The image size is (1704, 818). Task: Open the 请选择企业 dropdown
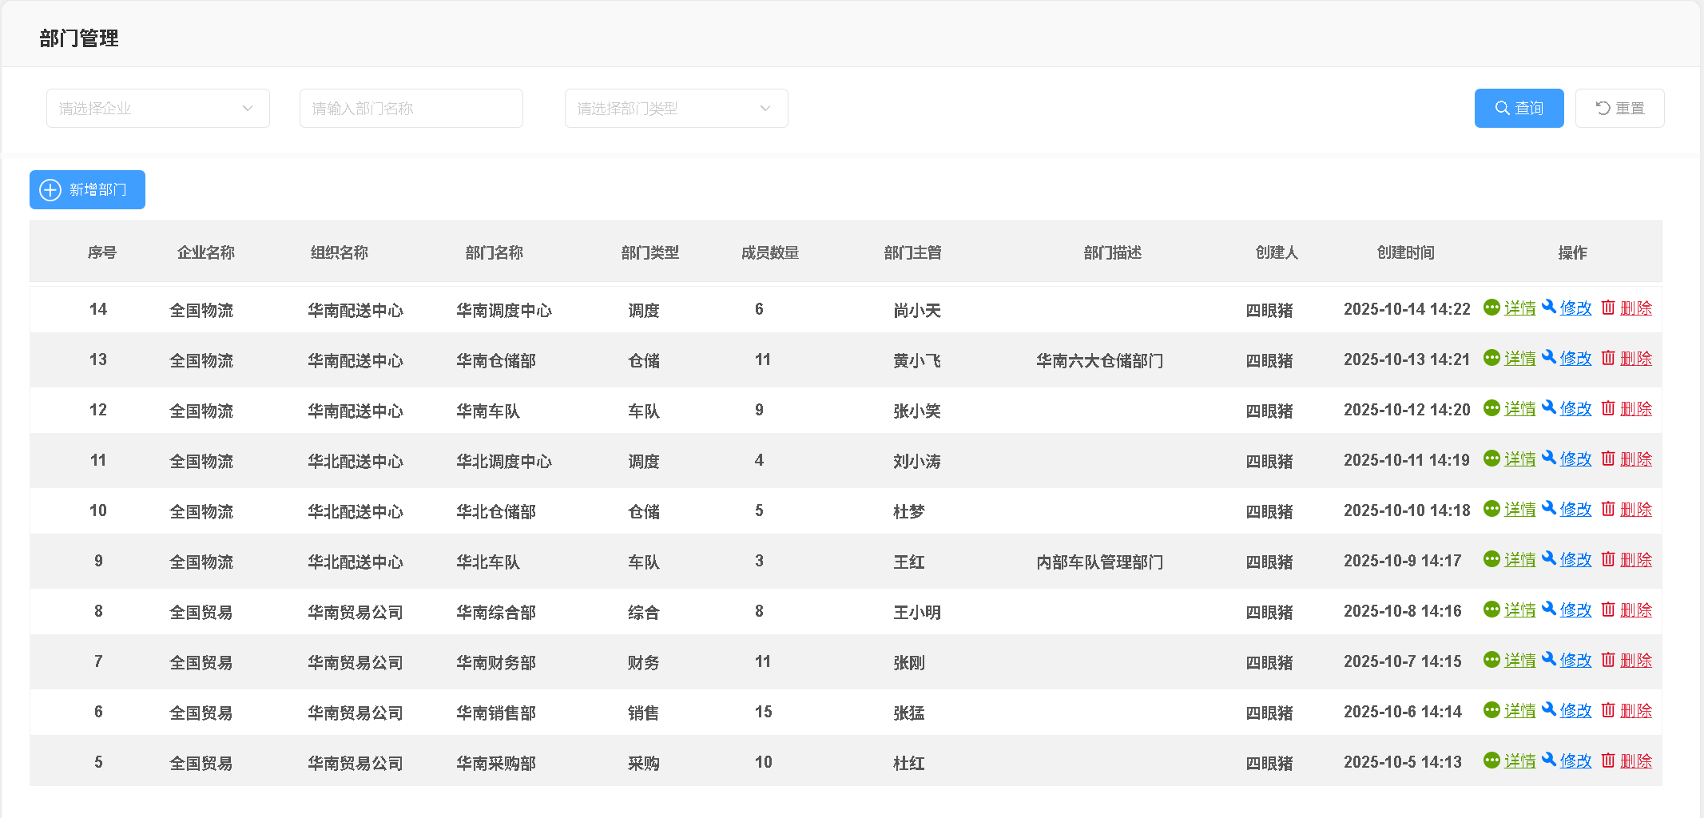coord(157,109)
